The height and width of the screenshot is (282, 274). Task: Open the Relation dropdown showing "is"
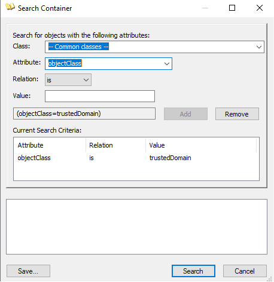click(68, 80)
